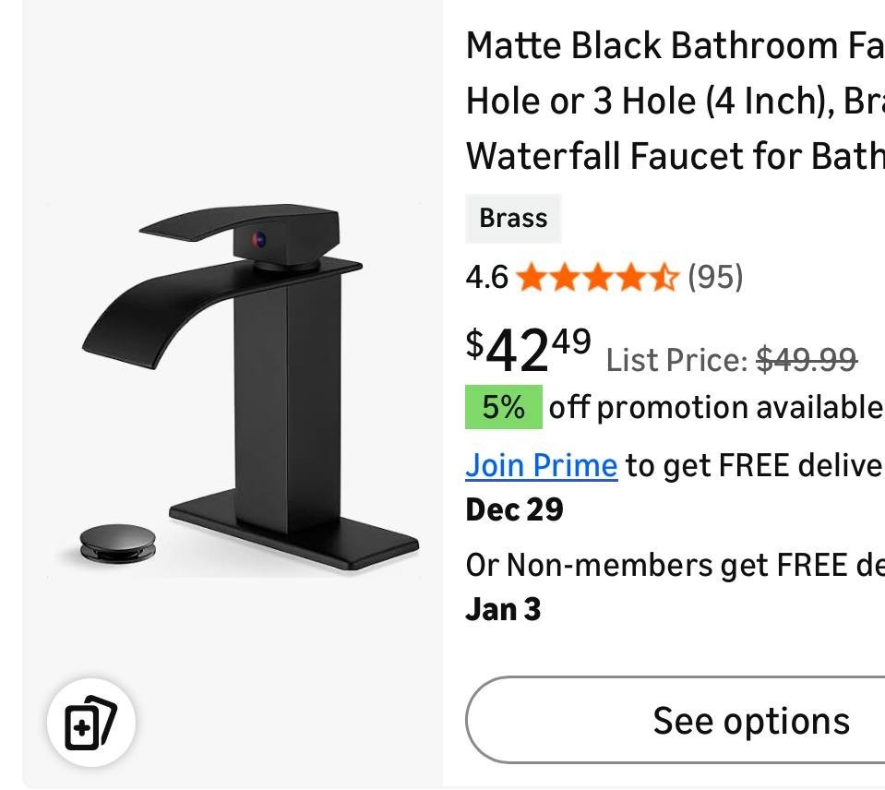The image size is (885, 790).
Task: Click the green 5% promotion badge
Action: click(x=503, y=407)
